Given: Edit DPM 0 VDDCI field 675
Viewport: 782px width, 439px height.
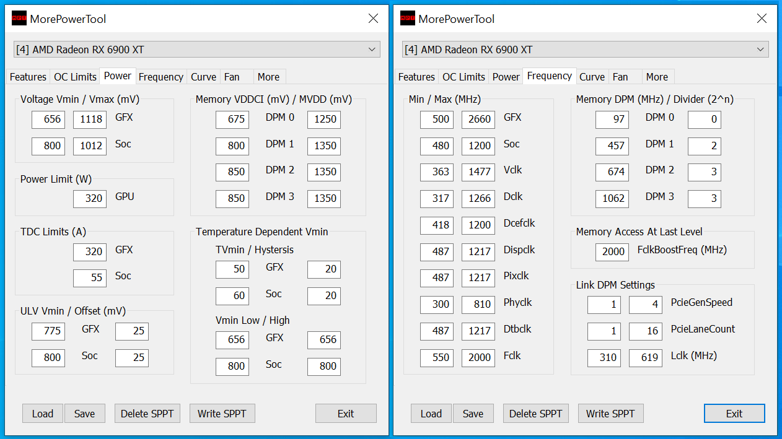Looking at the screenshot, I should click(232, 120).
